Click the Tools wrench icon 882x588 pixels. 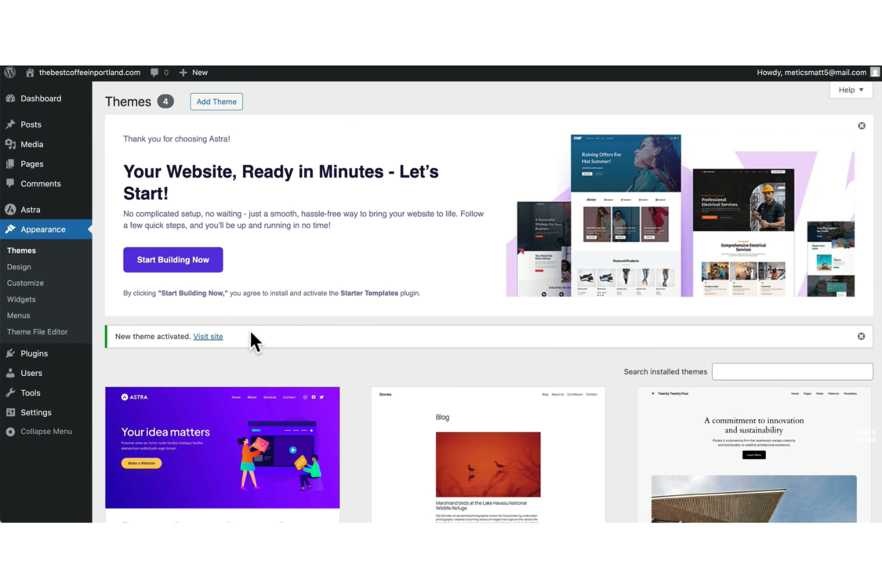click(10, 392)
